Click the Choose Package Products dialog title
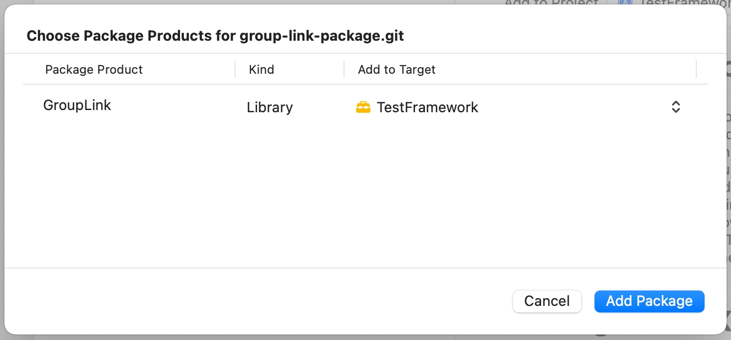 (215, 36)
